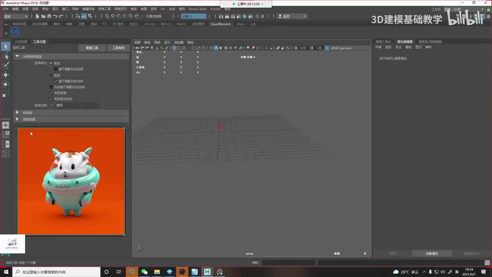Select 拖选 (drag) selection style radio
Image resolution: width=492 pixels, height=277 pixels.
point(51,75)
